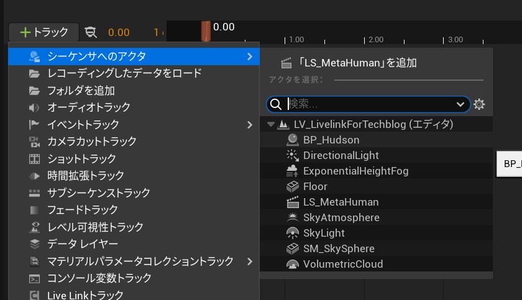
Task: Click the フェードトラック gradient icon
Action: point(35,210)
